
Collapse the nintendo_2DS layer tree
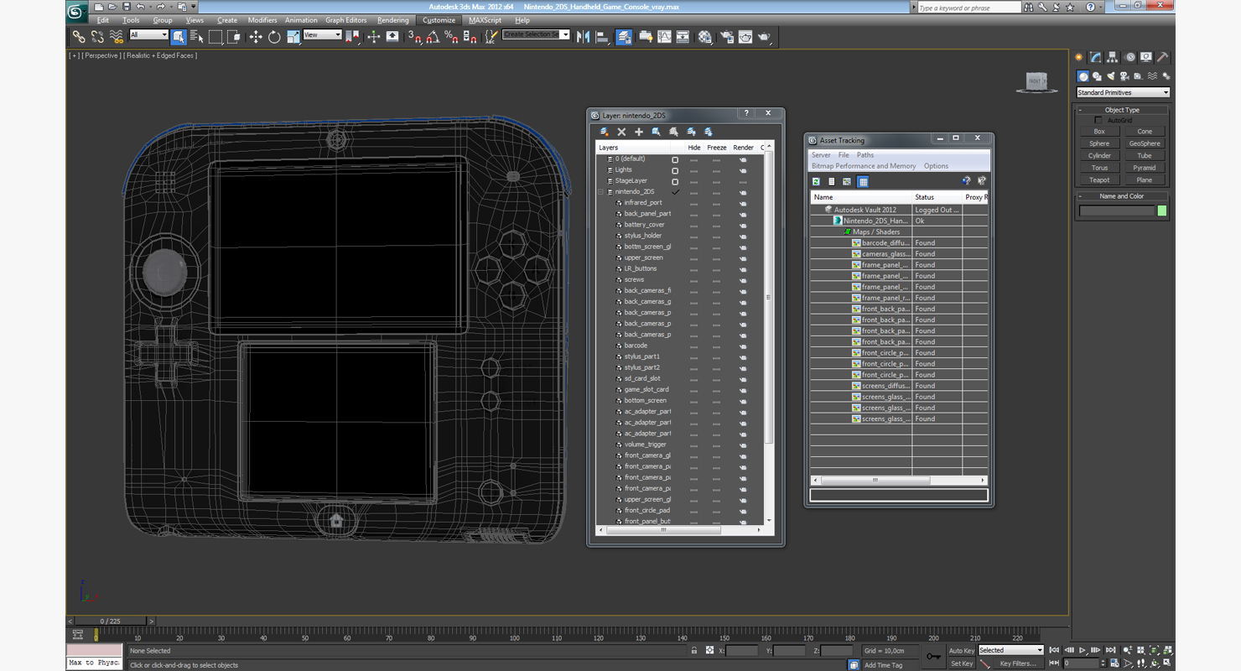(601, 192)
